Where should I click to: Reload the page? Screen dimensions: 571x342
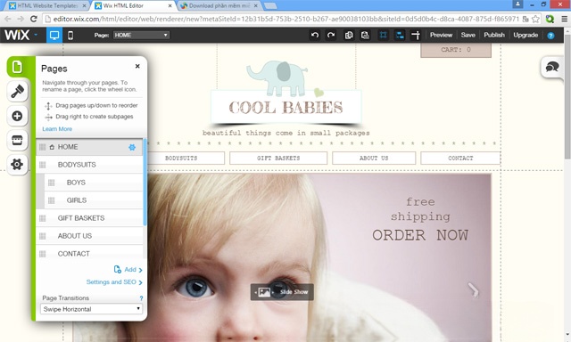34,19
